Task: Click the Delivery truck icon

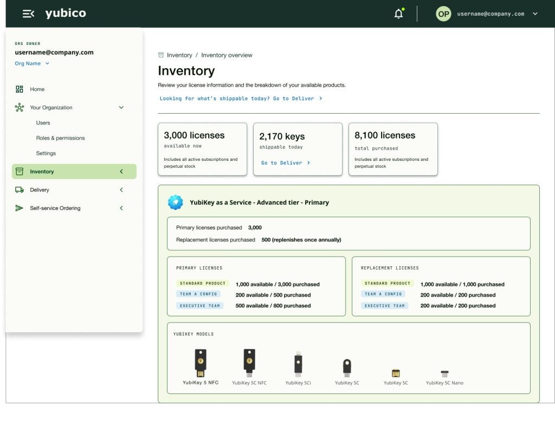Action: pyautogui.click(x=20, y=190)
